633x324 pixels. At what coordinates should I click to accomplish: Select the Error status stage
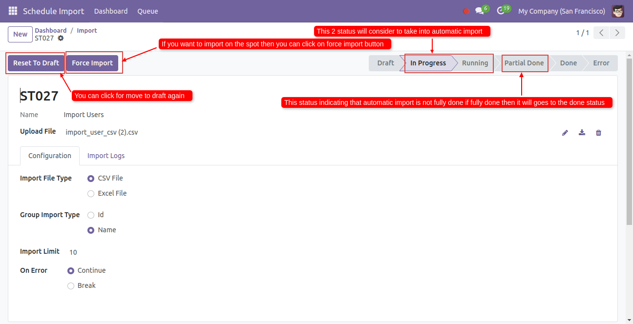click(601, 63)
